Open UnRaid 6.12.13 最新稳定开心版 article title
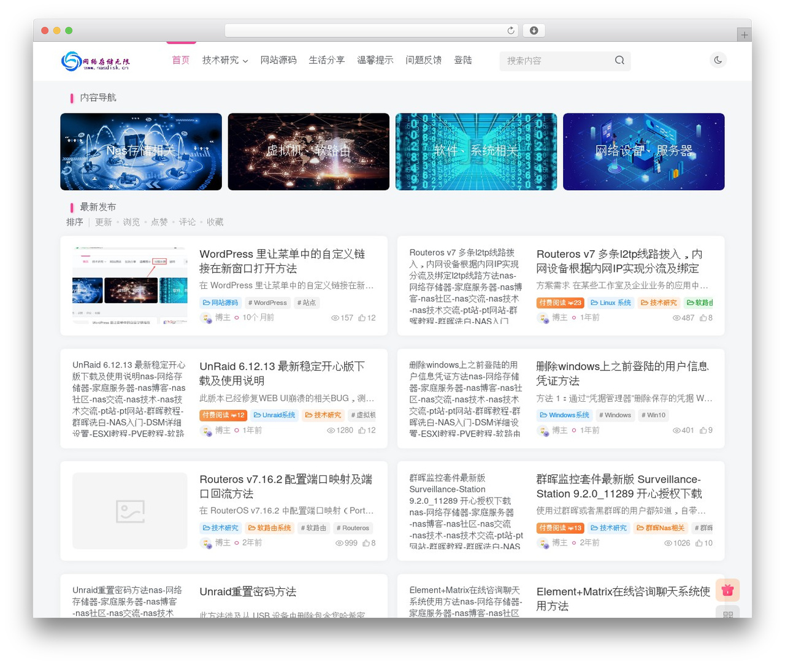This screenshot has width=785, height=665. point(282,374)
